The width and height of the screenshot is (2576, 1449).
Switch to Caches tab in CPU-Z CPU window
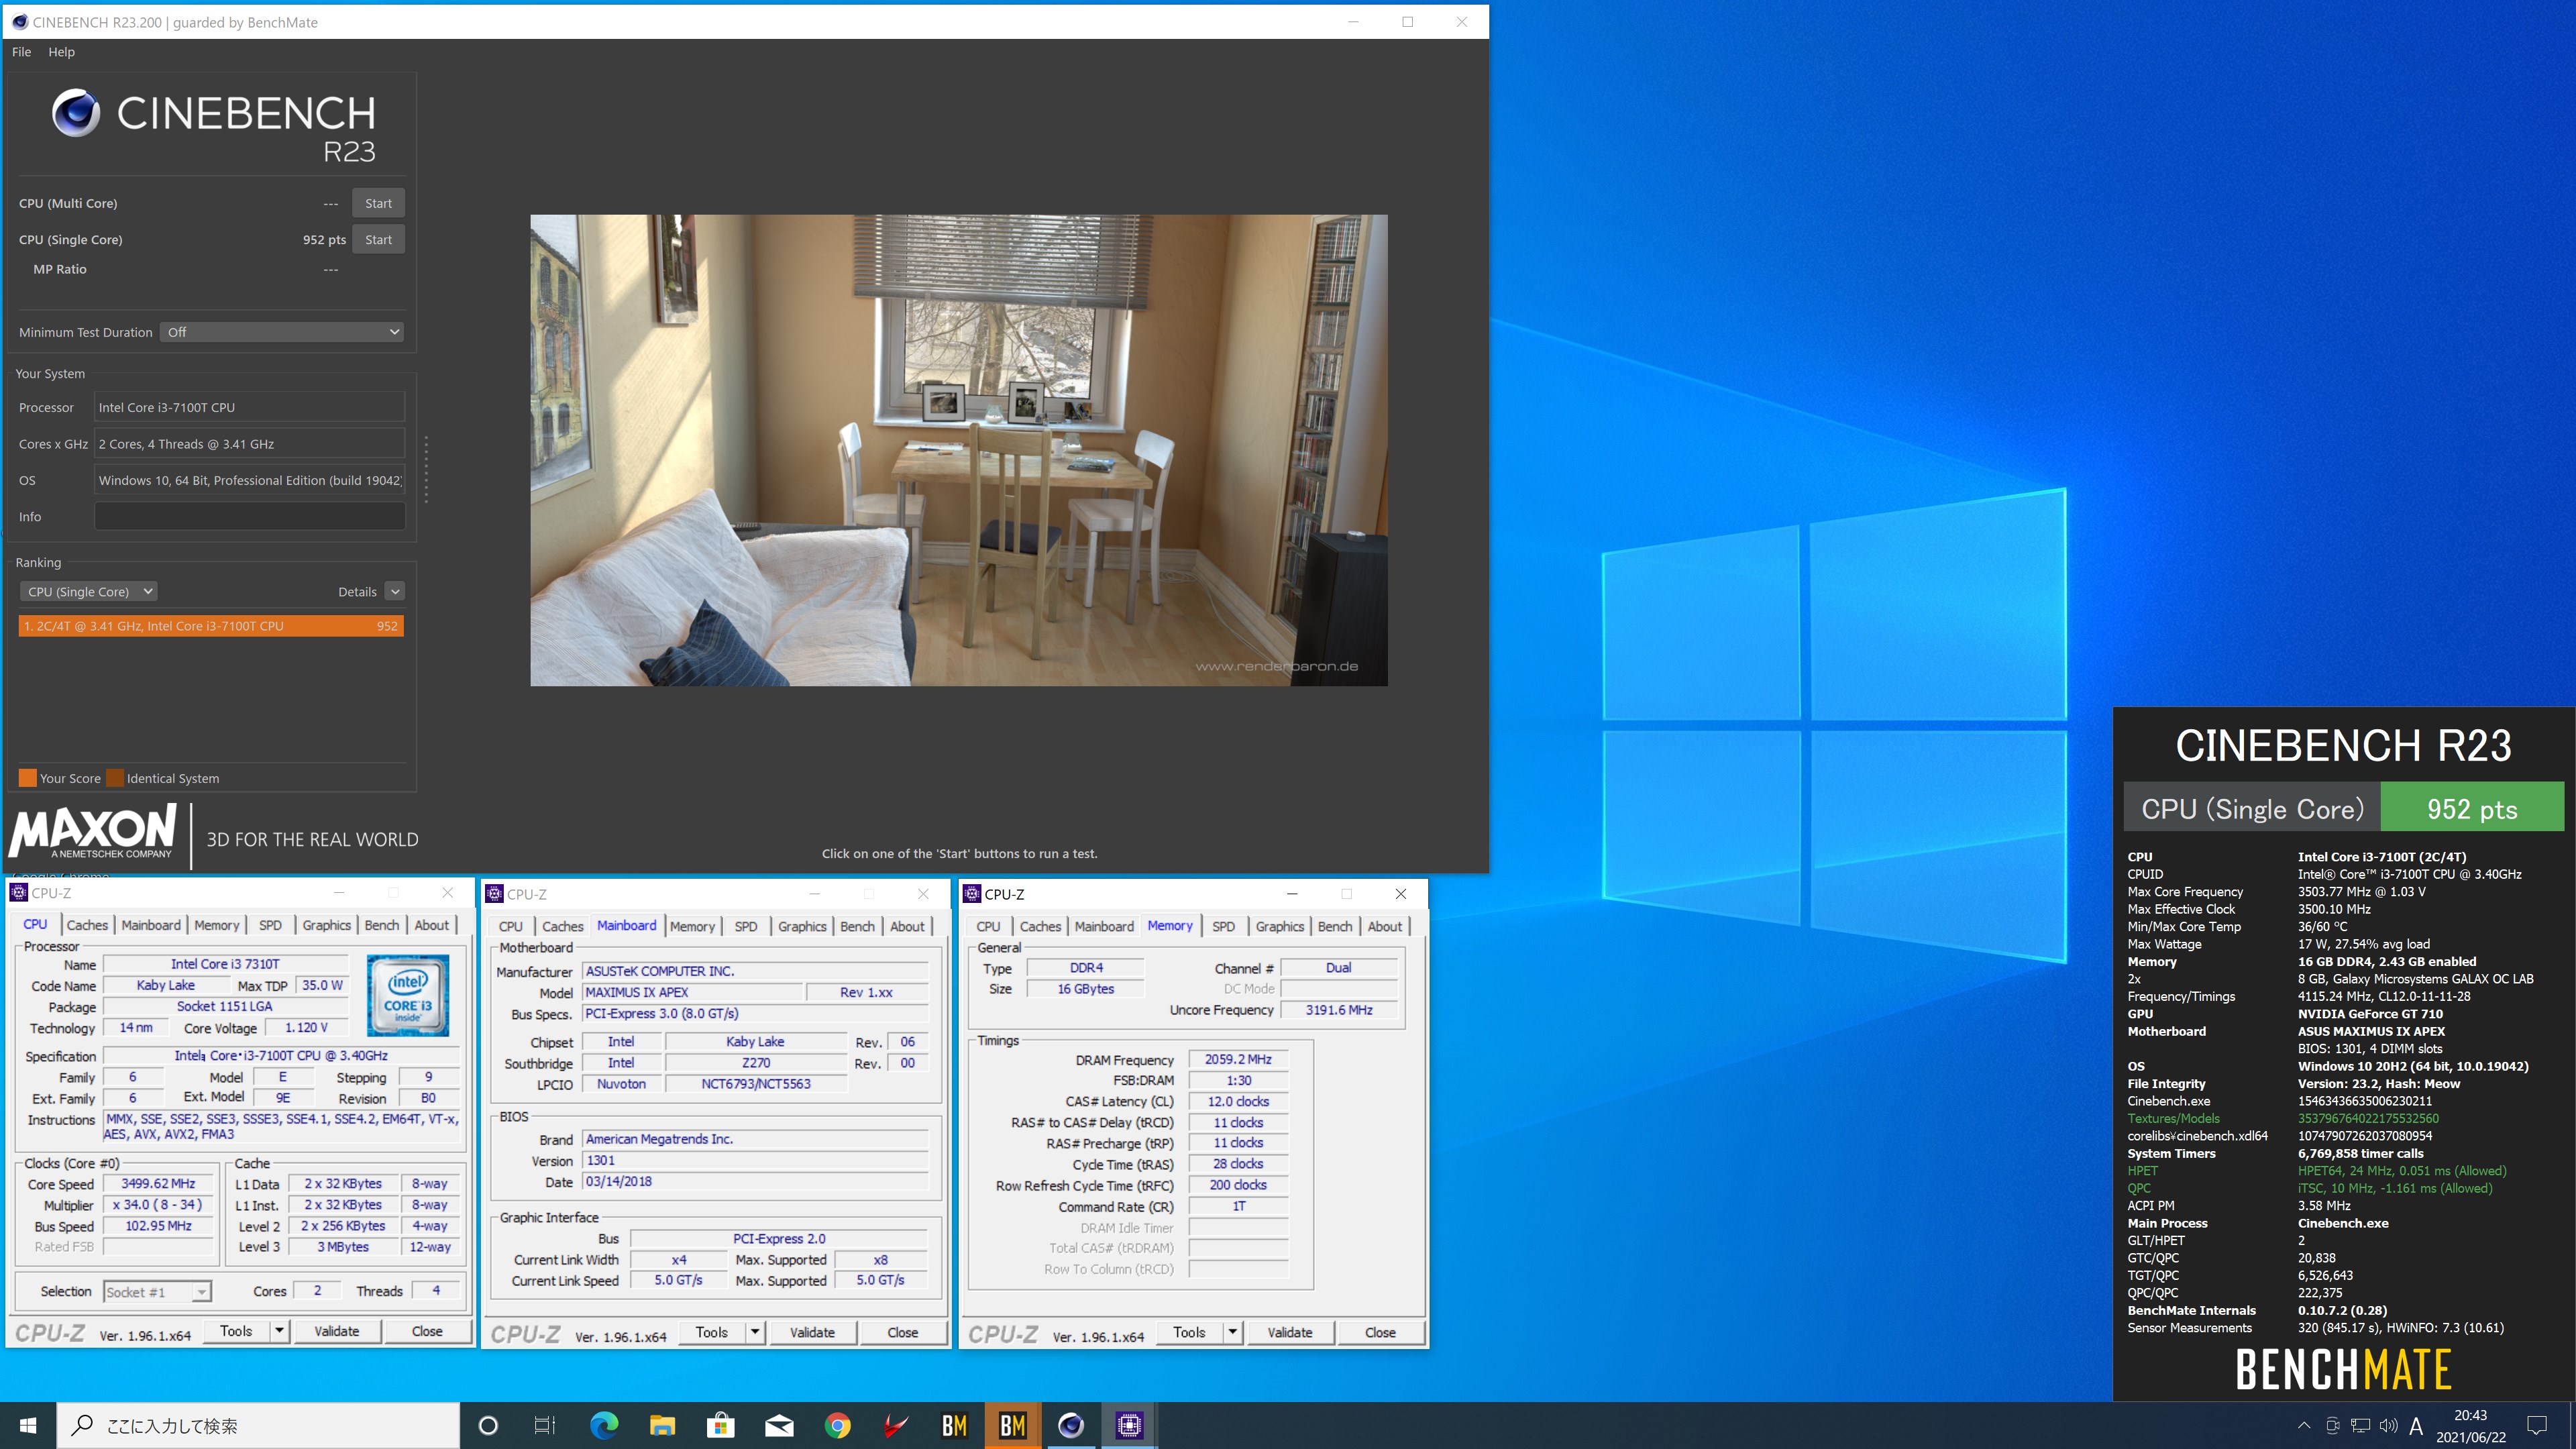87,925
